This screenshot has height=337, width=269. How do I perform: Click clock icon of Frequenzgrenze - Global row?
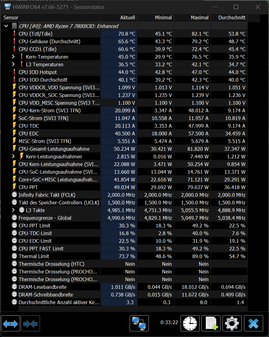click(14, 218)
